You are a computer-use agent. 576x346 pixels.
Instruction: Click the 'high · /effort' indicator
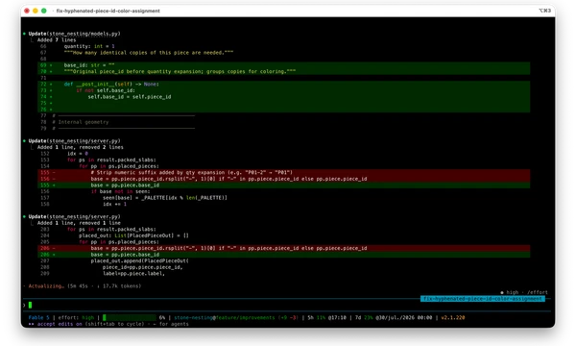point(524,292)
